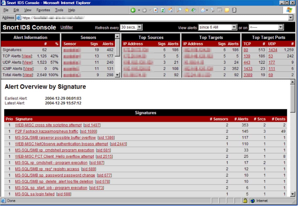This screenshot has height=206, width=298.
Task: Click the IE Back arrow button
Action: click(133, 10)
